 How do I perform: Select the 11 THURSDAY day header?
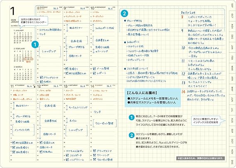(x=23, y=86)
